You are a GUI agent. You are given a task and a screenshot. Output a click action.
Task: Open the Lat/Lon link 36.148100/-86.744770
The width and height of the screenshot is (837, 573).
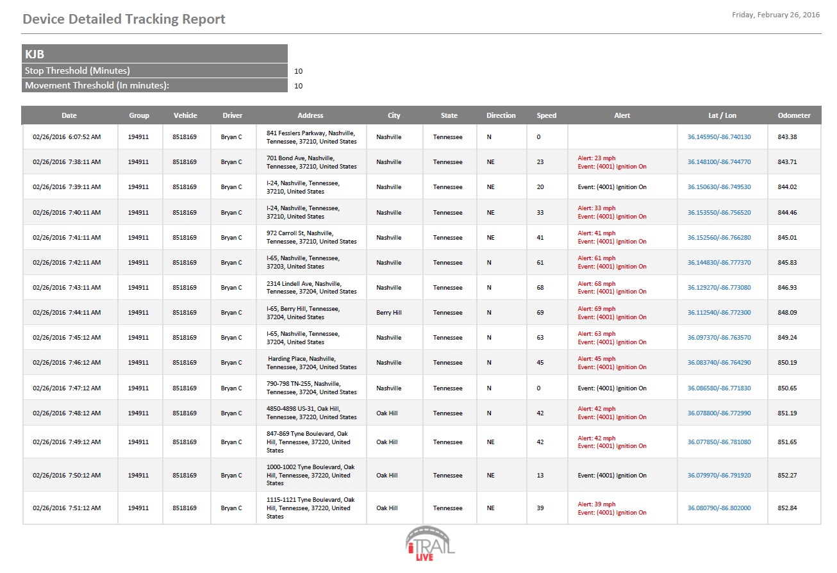(x=722, y=162)
